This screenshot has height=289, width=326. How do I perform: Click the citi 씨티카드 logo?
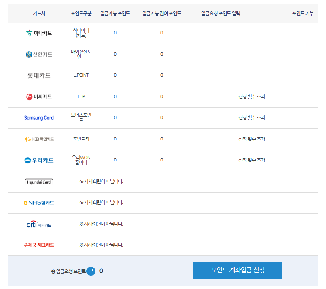[x=39, y=224]
